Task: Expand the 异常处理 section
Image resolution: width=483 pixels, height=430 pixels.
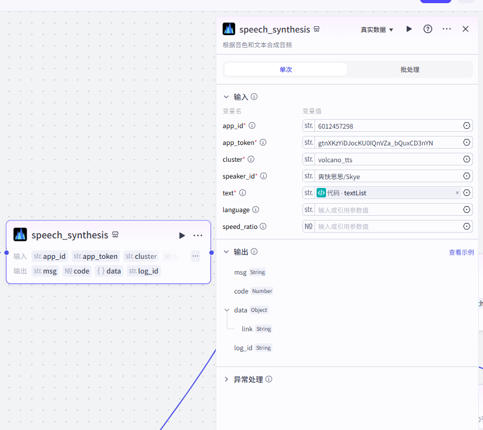Action: coord(226,379)
